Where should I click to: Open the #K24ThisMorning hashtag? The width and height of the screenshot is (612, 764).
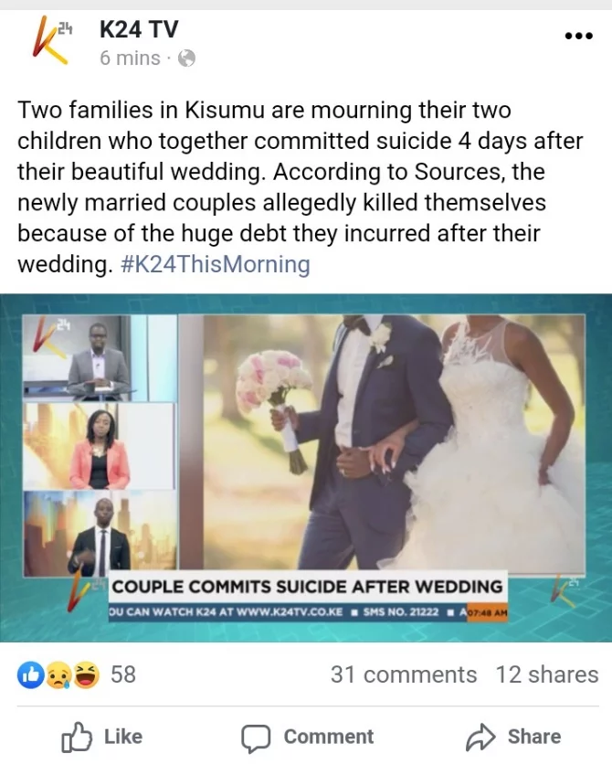tap(215, 265)
